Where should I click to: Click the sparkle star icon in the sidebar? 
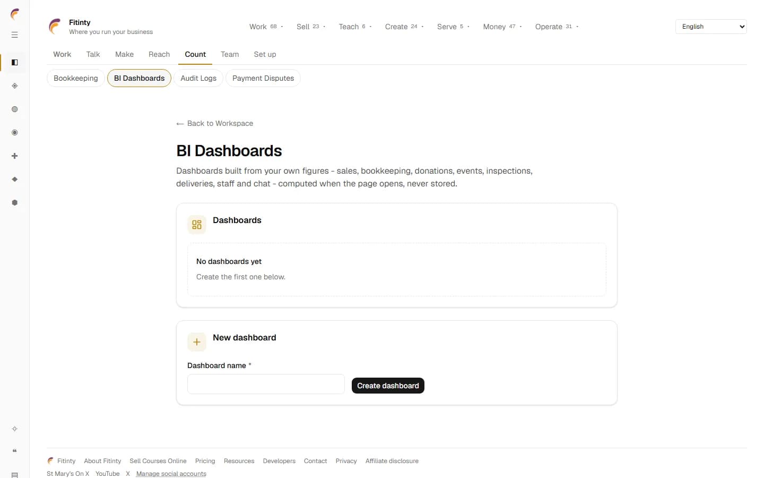15,429
